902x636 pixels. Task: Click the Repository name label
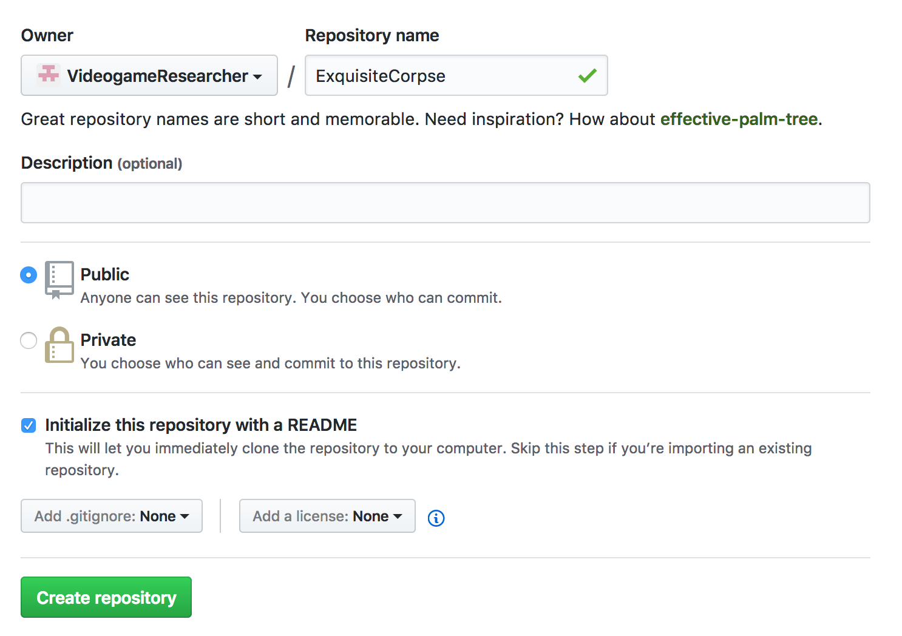coord(372,36)
